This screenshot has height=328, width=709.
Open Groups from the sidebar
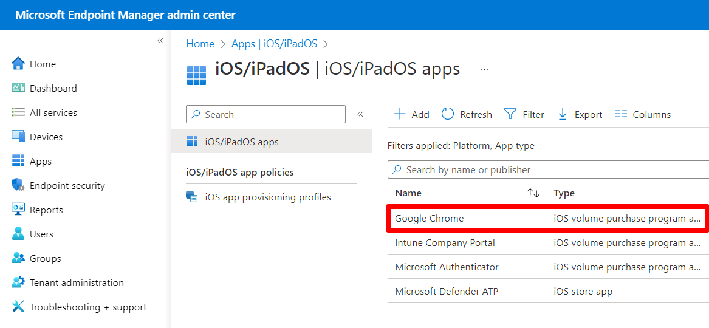45,258
